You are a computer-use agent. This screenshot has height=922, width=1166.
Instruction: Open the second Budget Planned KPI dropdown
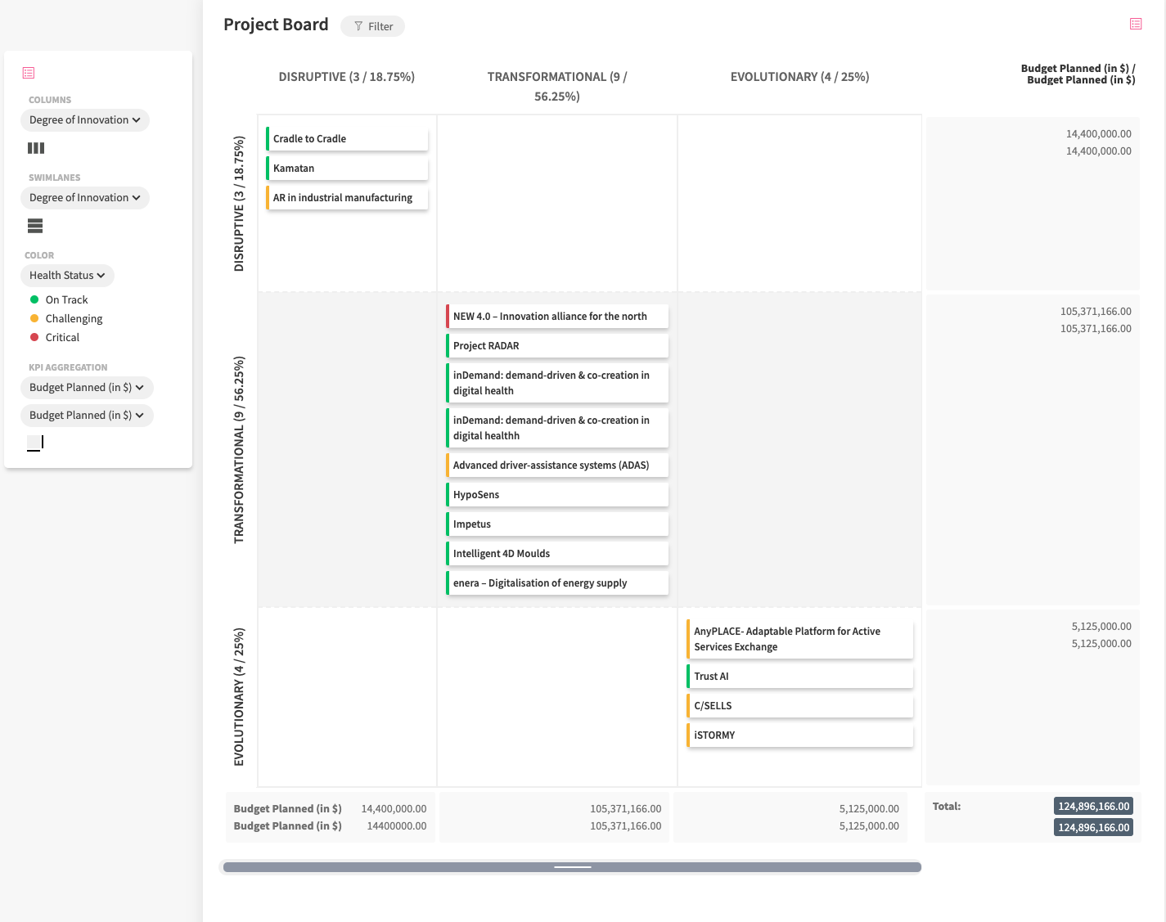[86, 416]
